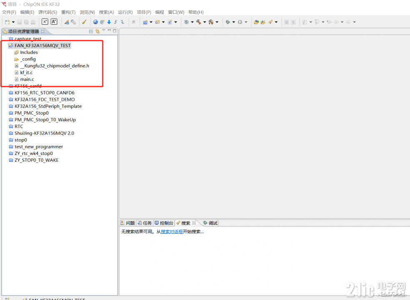Open project explorer view menu triangle

(x=104, y=30)
